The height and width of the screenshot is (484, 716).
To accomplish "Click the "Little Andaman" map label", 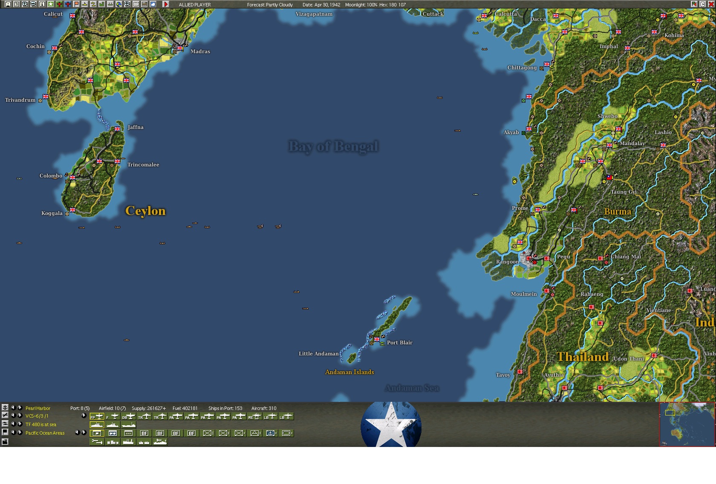I will (319, 354).
